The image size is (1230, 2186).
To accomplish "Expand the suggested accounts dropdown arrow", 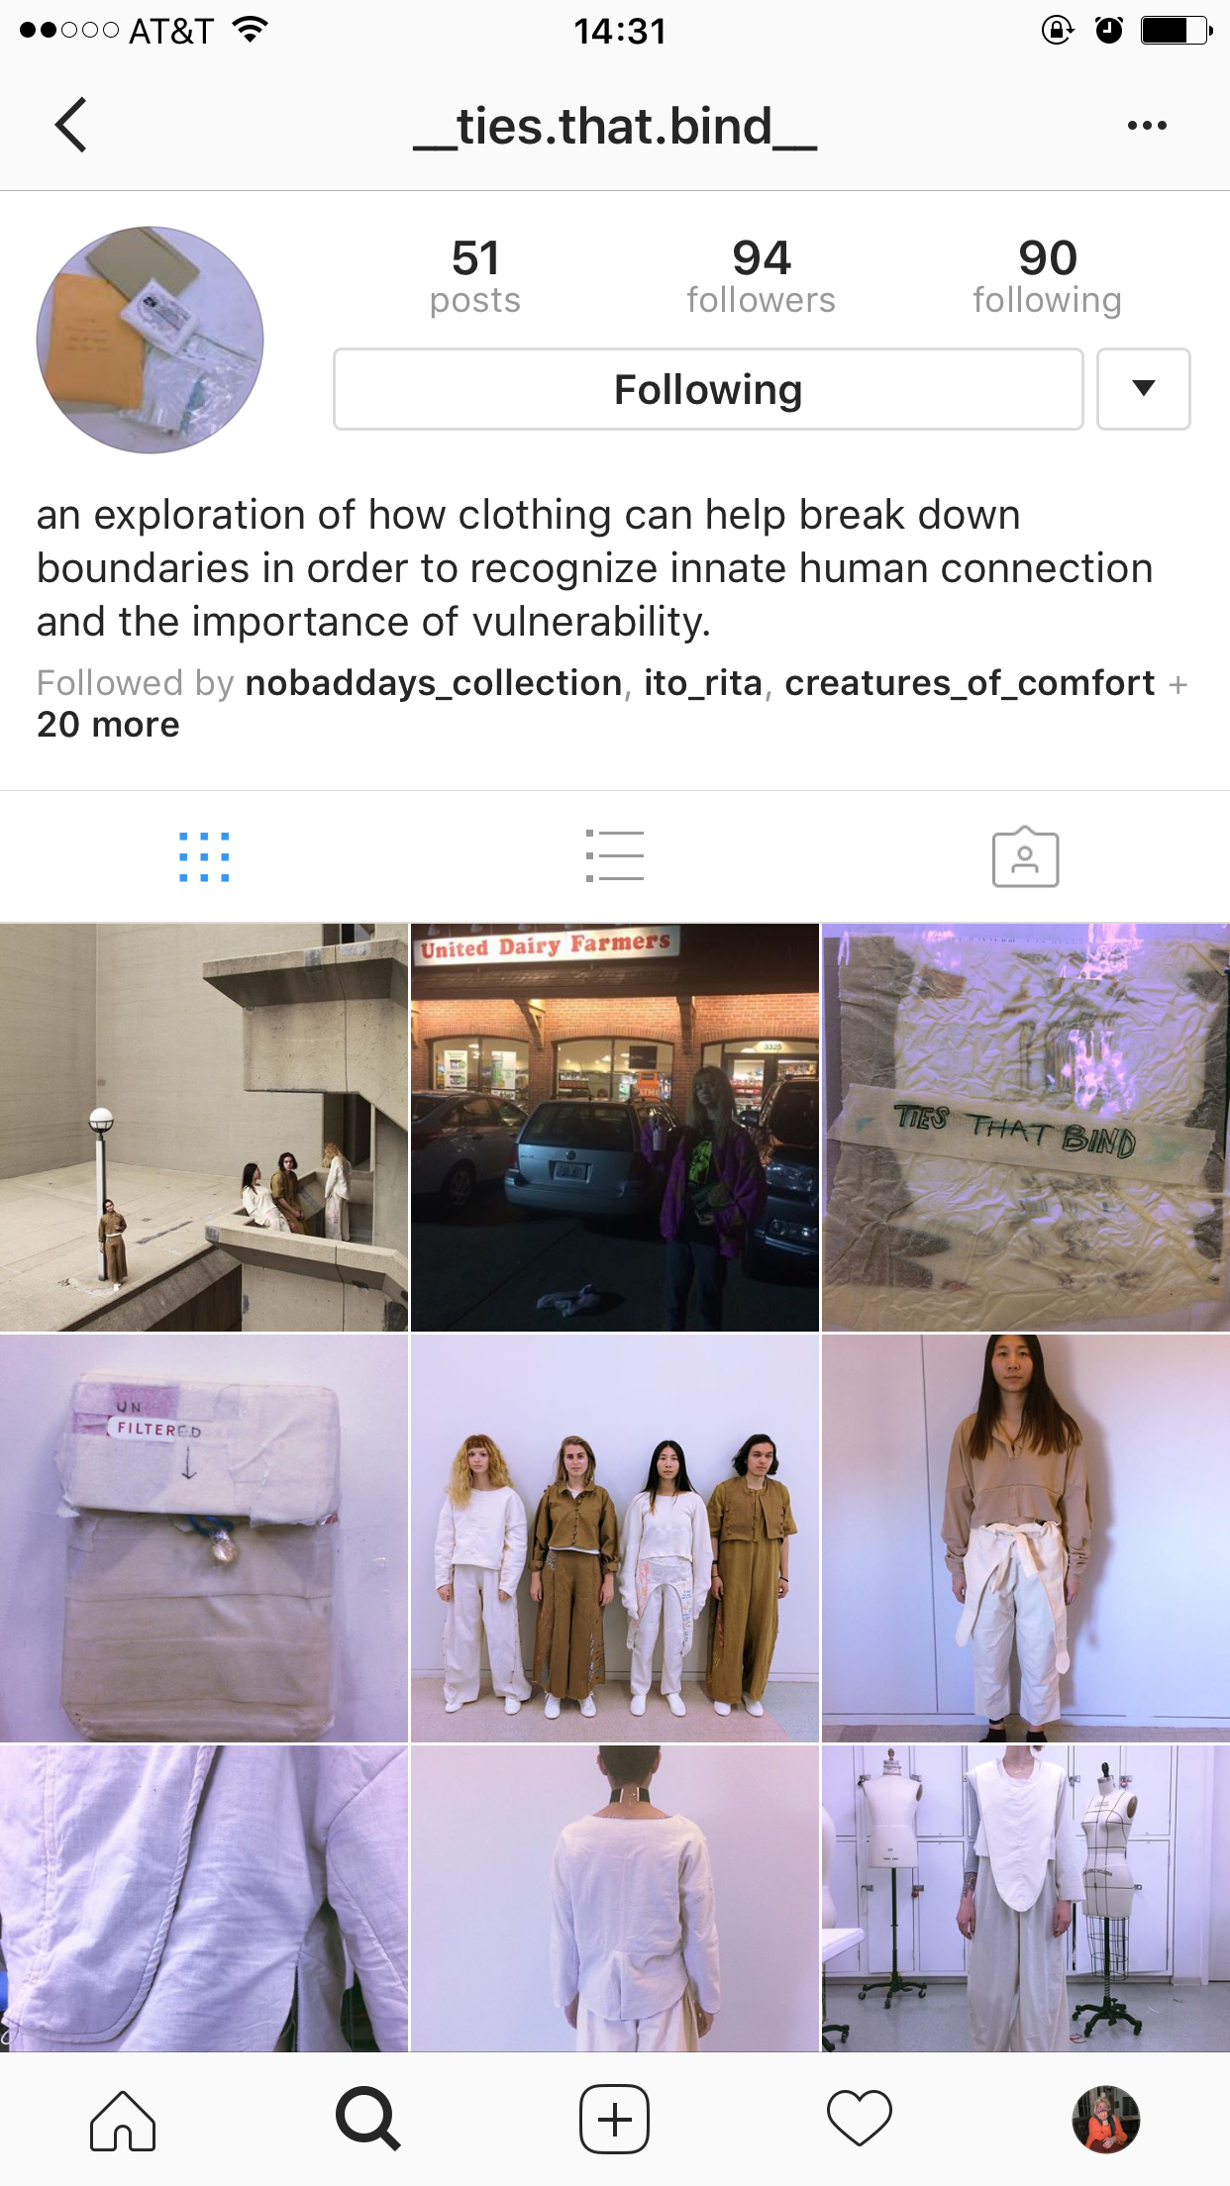I will (1144, 389).
